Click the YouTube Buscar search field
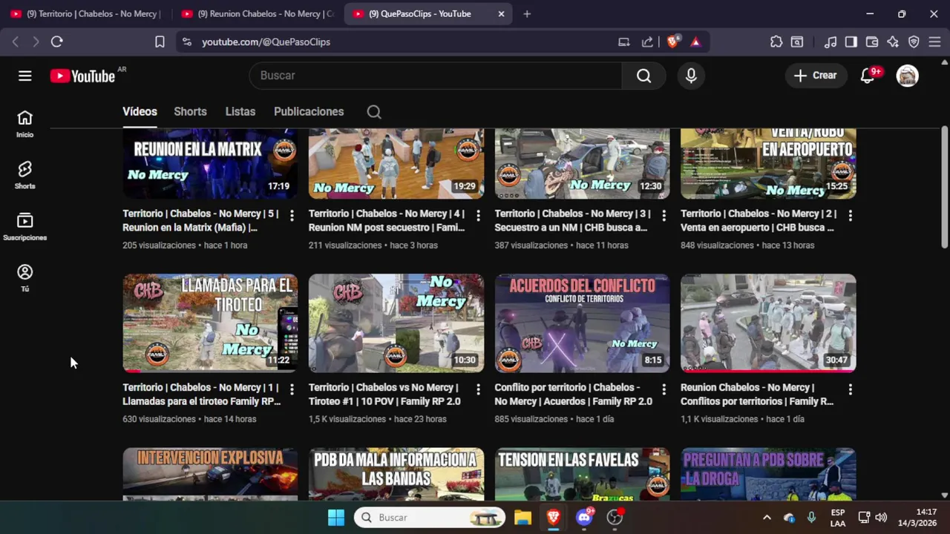The height and width of the screenshot is (534, 950). point(436,76)
